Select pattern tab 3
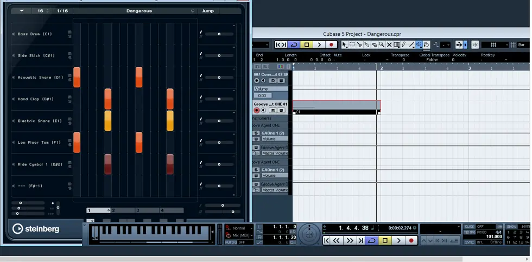Screen dimensions: 532x262 pyautogui.click(x=147, y=210)
